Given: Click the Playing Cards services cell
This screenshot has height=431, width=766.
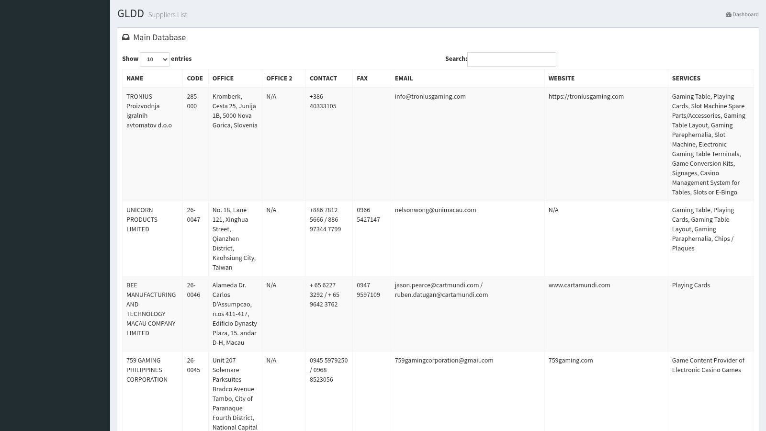Looking at the screenshot, I should pos(711,314).
